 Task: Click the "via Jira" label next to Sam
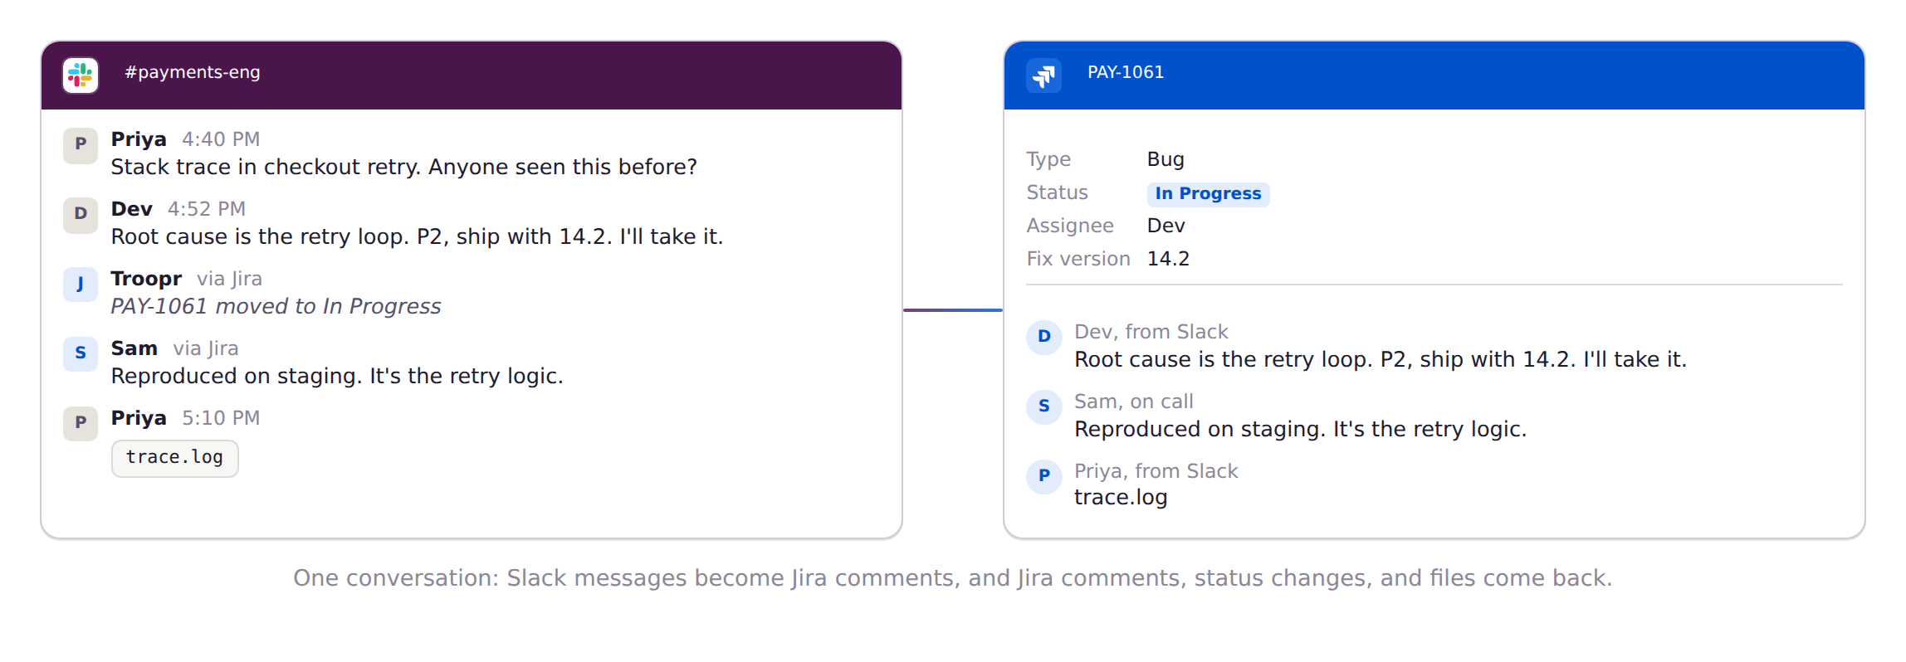[x=206, y=348]
